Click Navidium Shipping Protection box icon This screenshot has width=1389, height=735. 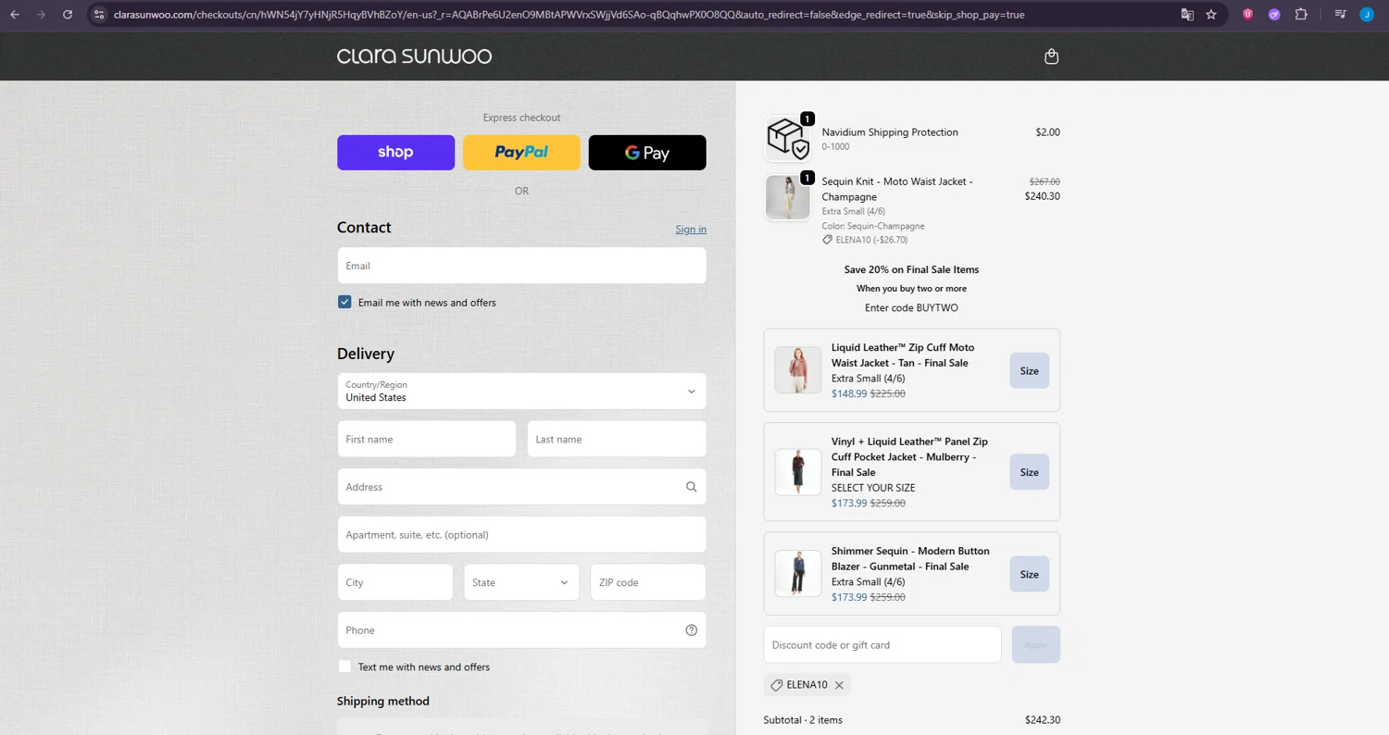[x=788, y=138]
